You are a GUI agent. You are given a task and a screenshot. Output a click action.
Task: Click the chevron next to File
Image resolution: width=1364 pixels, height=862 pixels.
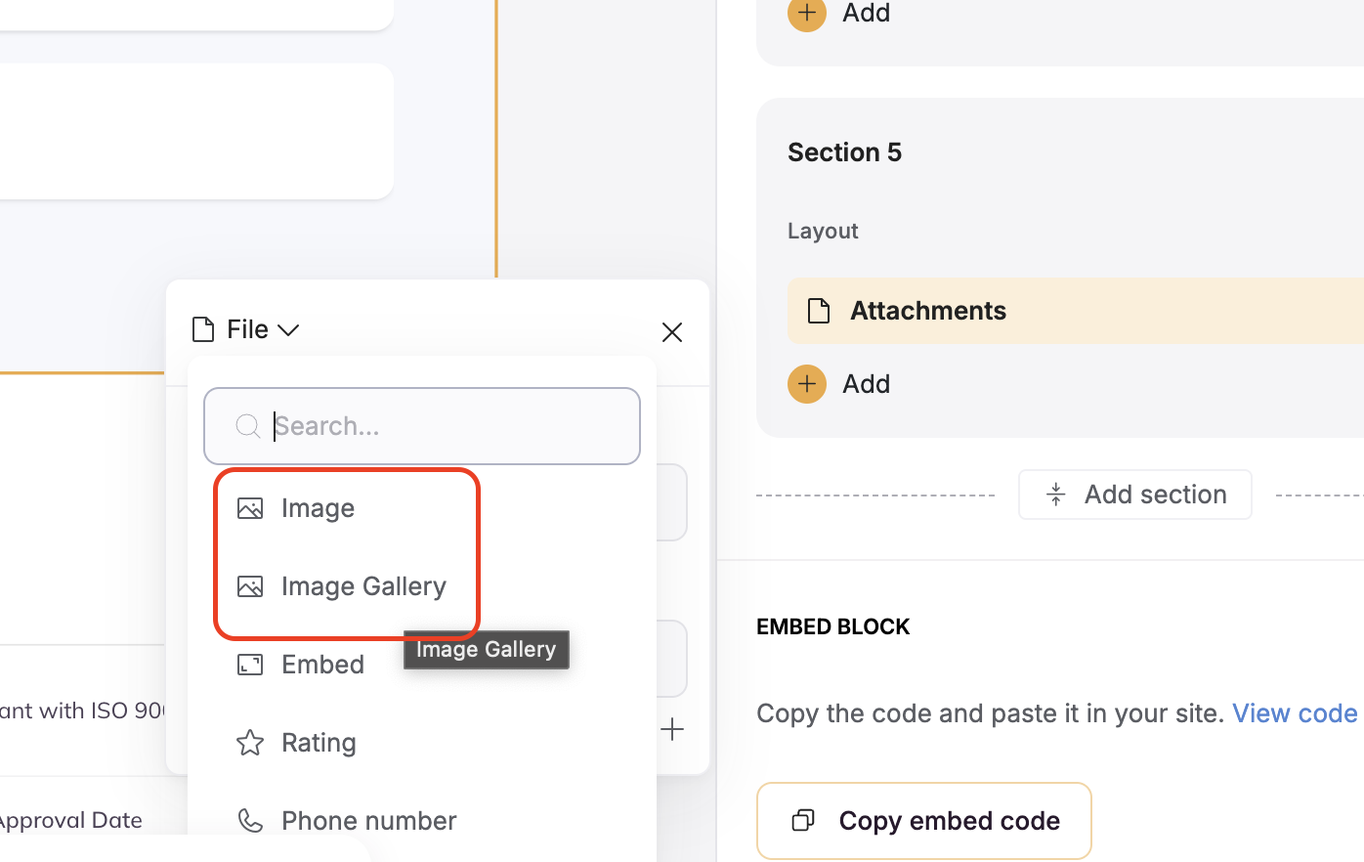[x=289, y=330]
